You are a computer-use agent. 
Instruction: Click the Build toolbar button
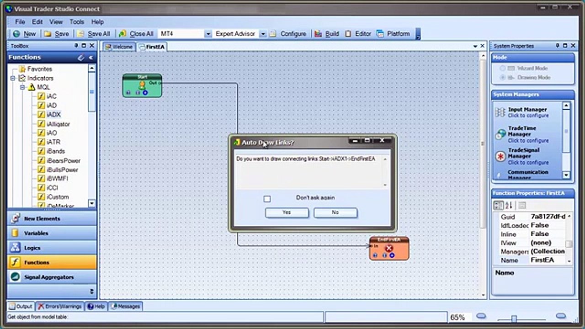327,34
